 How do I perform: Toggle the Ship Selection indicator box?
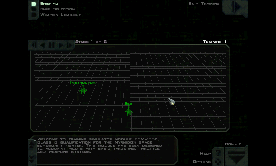(34, 9)
